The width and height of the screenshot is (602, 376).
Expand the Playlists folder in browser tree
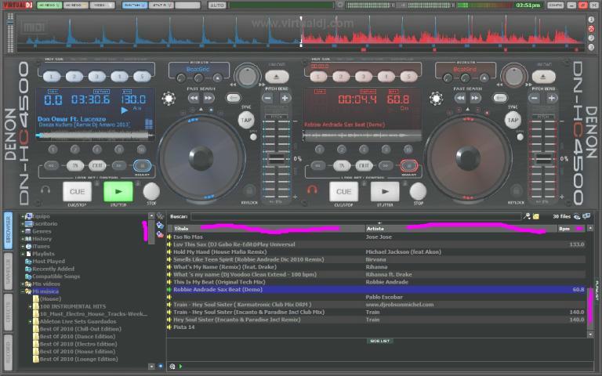(x=24, y=254)
